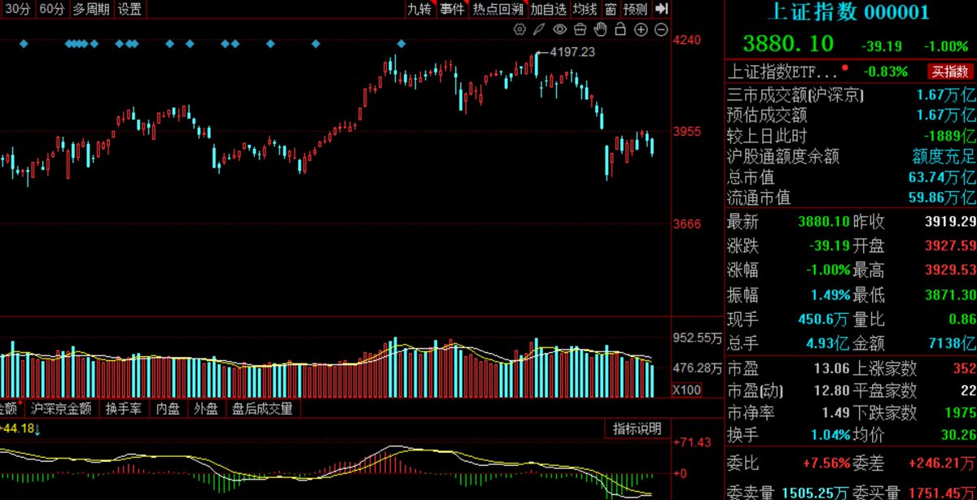977x500 pixels.
Task: Click 3666 price axis label
Action: tap(689, 224)
